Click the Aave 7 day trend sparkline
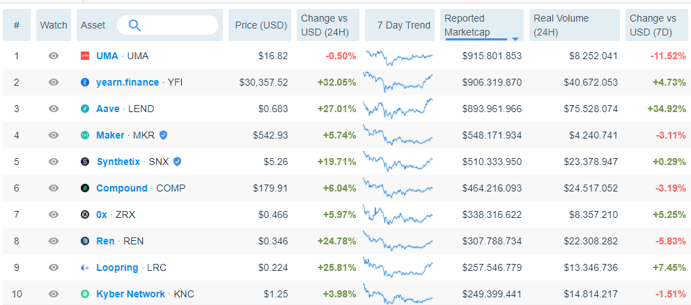 point(398,108)
